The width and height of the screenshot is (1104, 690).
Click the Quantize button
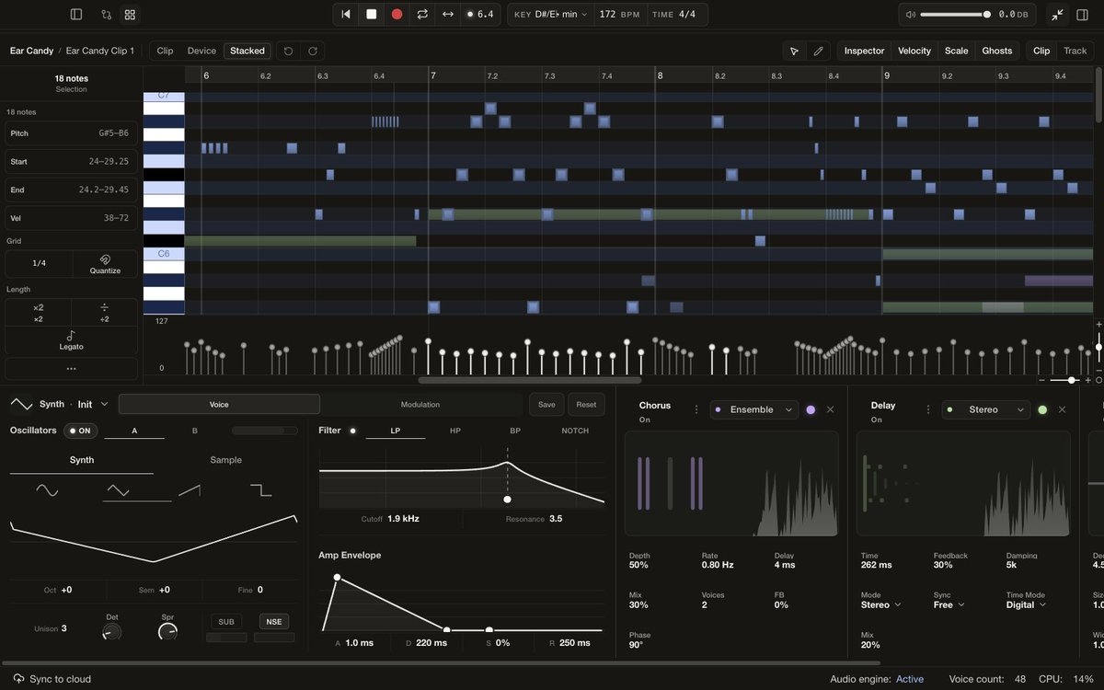coord(105,264)
